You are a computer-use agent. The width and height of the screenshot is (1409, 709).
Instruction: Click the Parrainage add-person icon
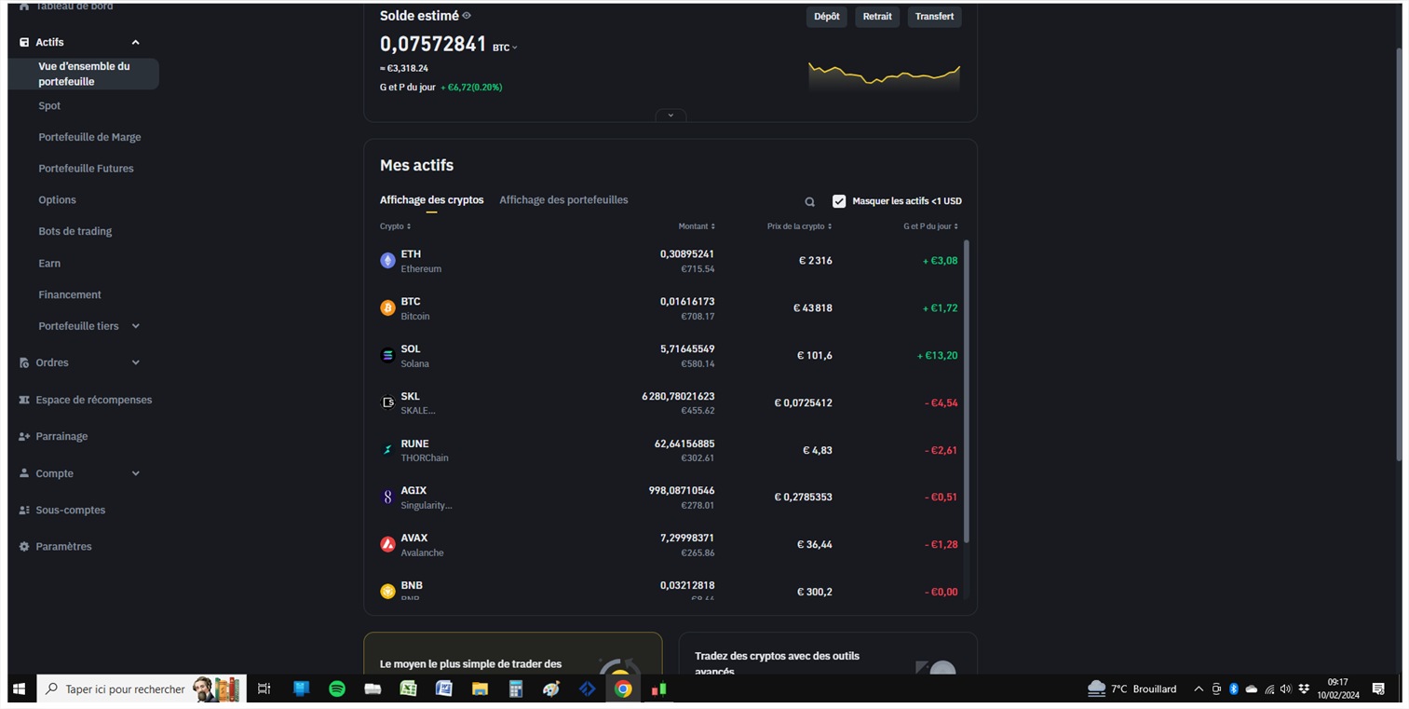pos(24,436)
